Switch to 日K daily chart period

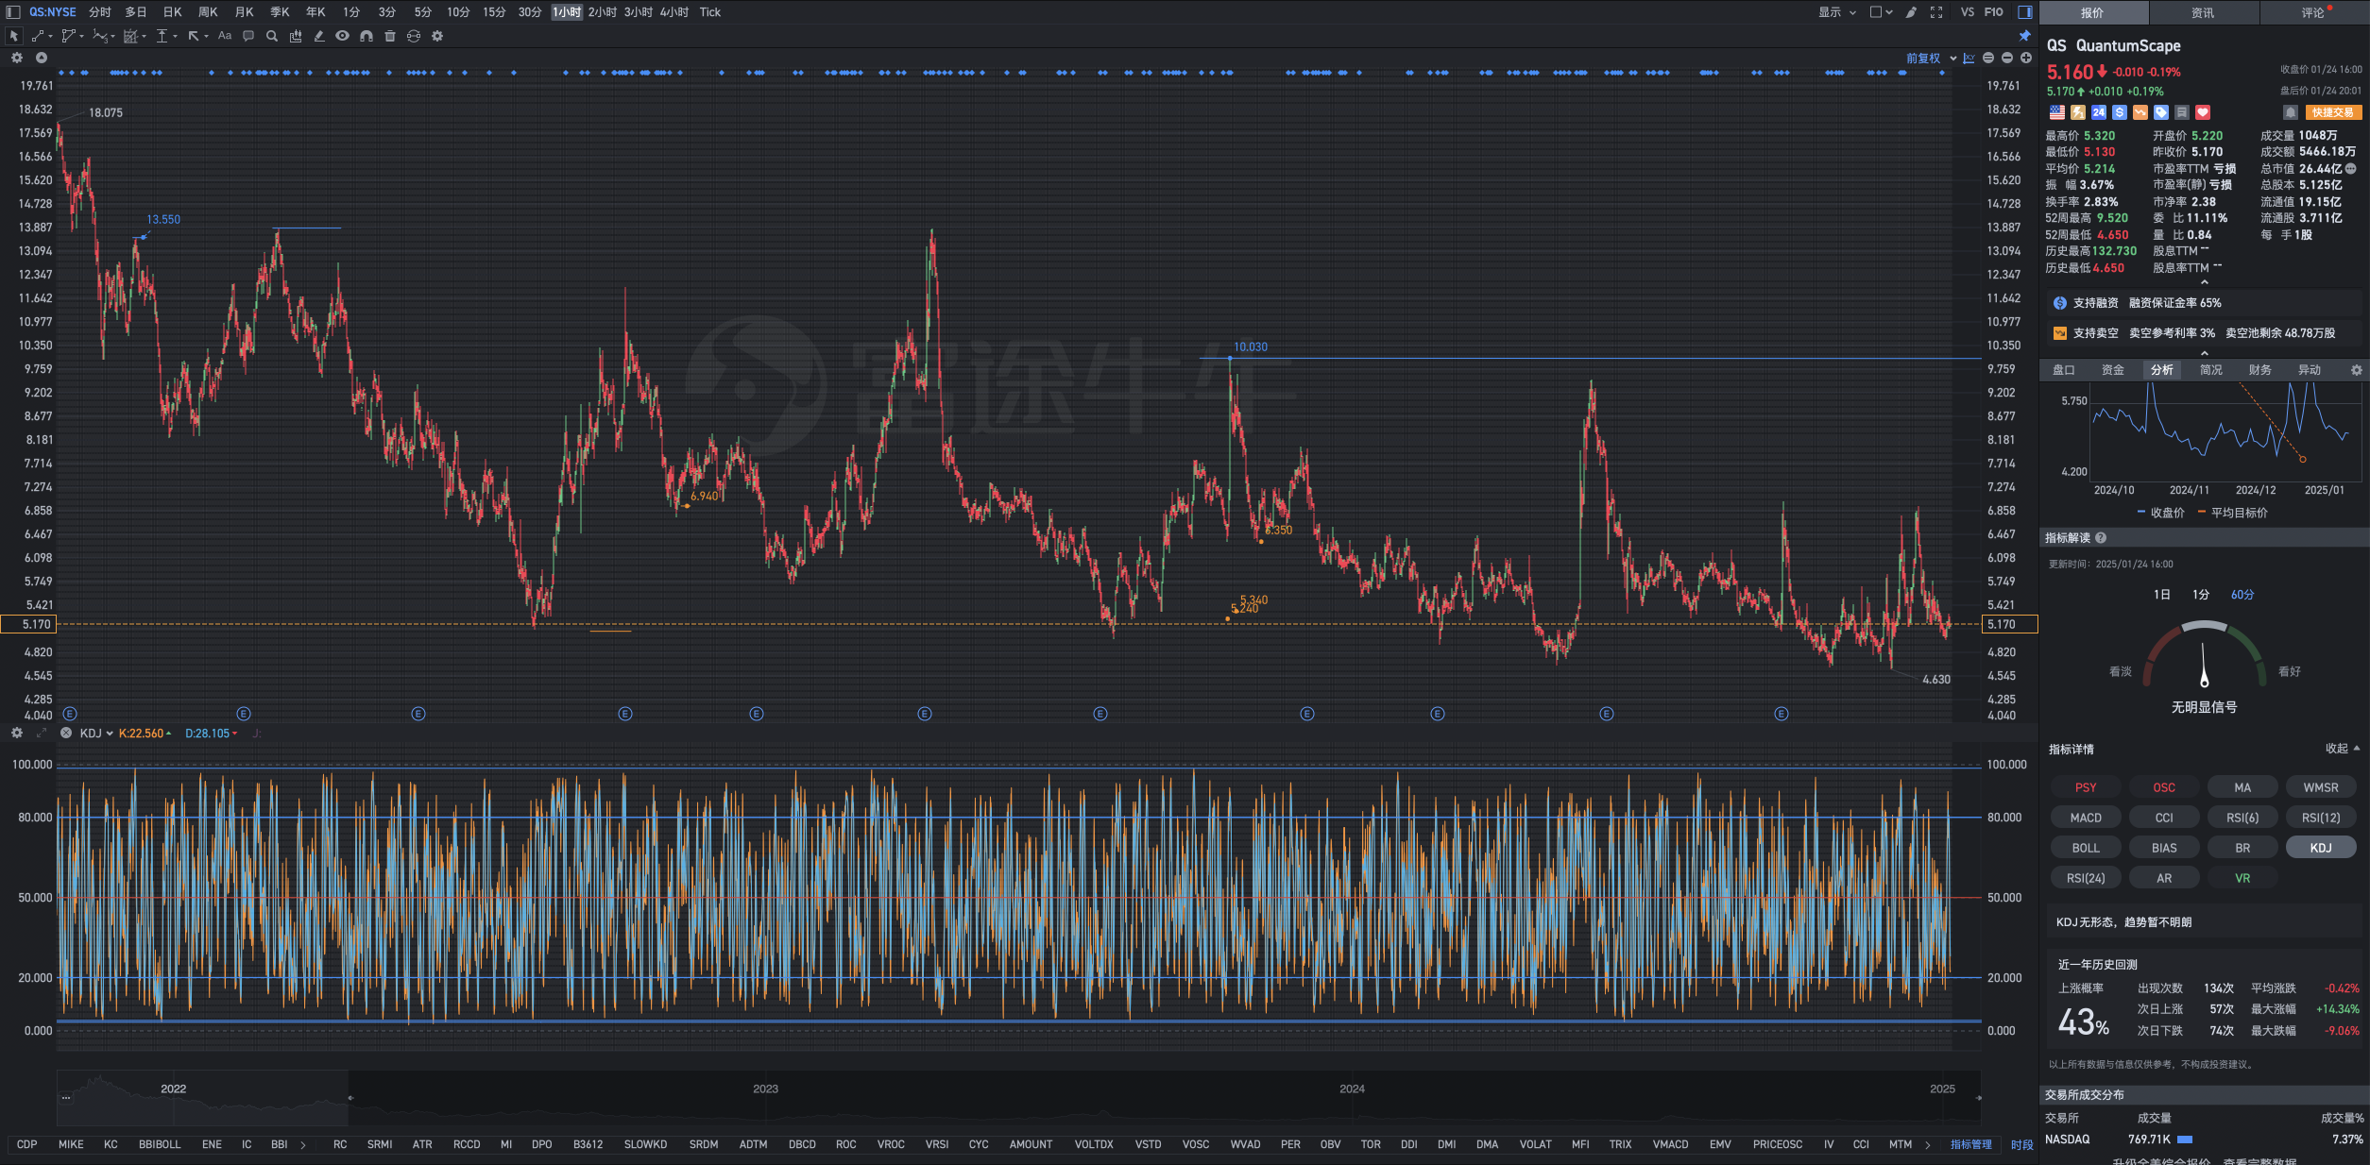coord(172,12)
